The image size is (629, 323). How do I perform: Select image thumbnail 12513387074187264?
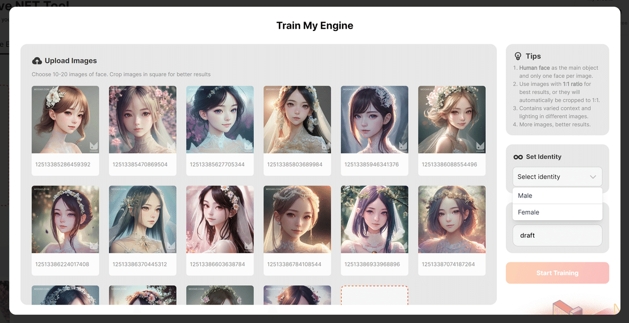tap(452, 219)
